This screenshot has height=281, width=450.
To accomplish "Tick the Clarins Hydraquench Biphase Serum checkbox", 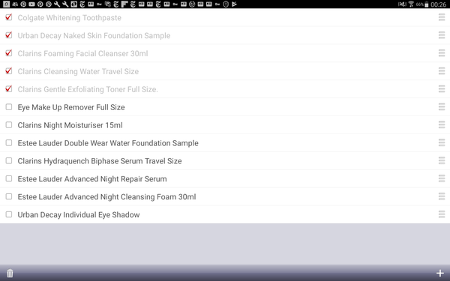I will (x=9, y=160).
